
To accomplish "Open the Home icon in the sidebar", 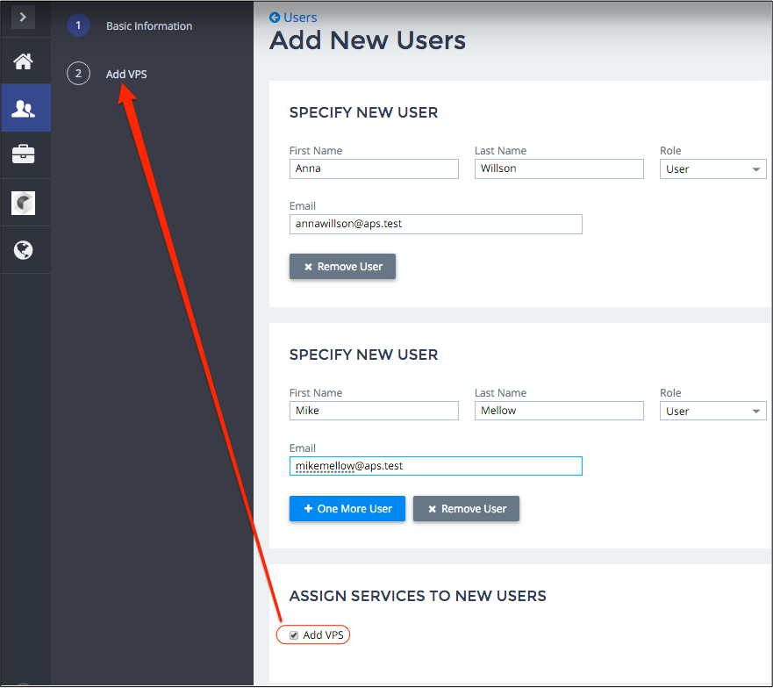I will point(24,61).
